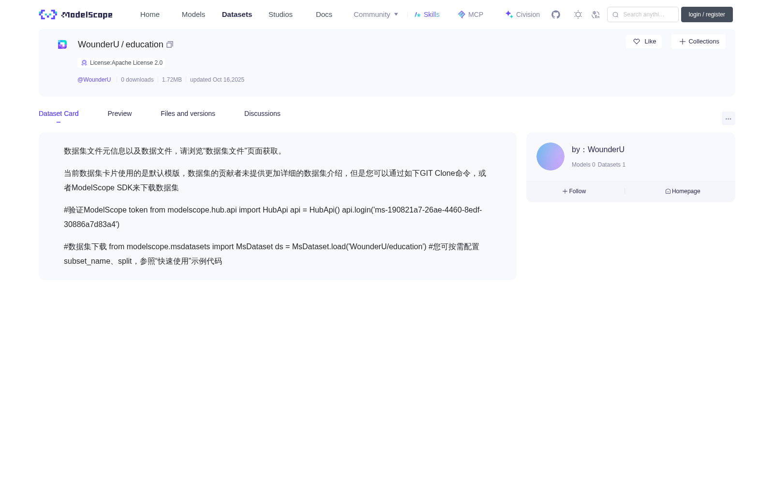Viewport: 774px width, 483px height.
Task: Focus the Search anything input field
Action: (x=643, y=14)
